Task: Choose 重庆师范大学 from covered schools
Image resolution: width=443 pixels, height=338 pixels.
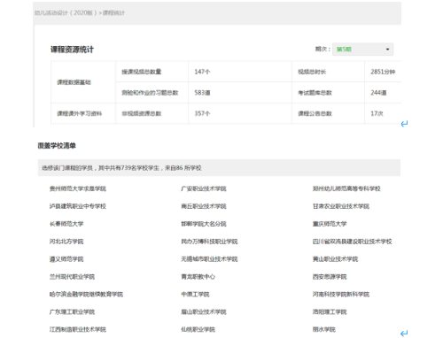Action: [330, 224]
